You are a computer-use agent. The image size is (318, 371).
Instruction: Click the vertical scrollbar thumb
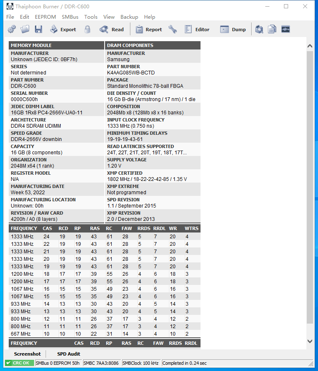click(x=310, y=188)
